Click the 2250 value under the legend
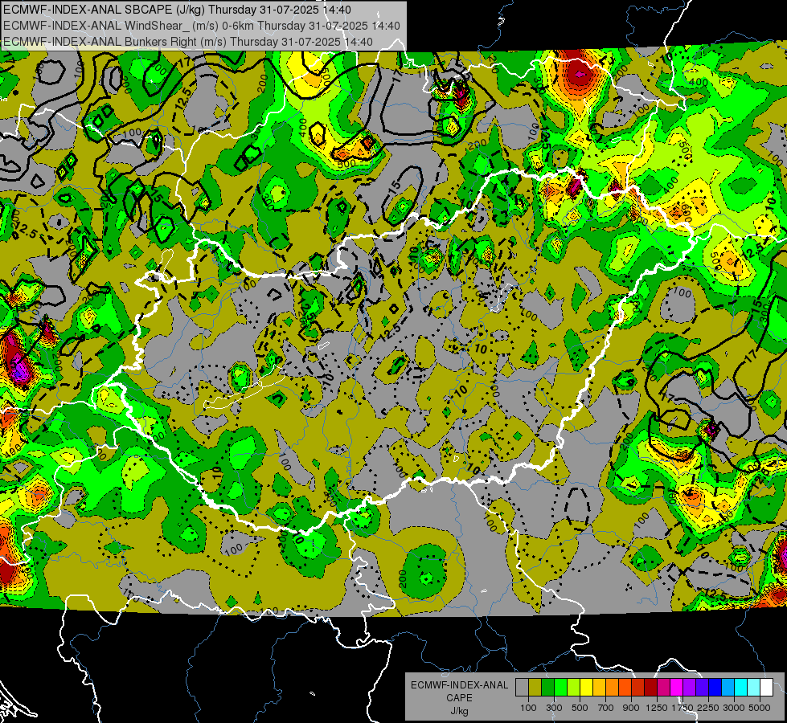The height and width of the screenshot is (723, 787). [709, 708]
